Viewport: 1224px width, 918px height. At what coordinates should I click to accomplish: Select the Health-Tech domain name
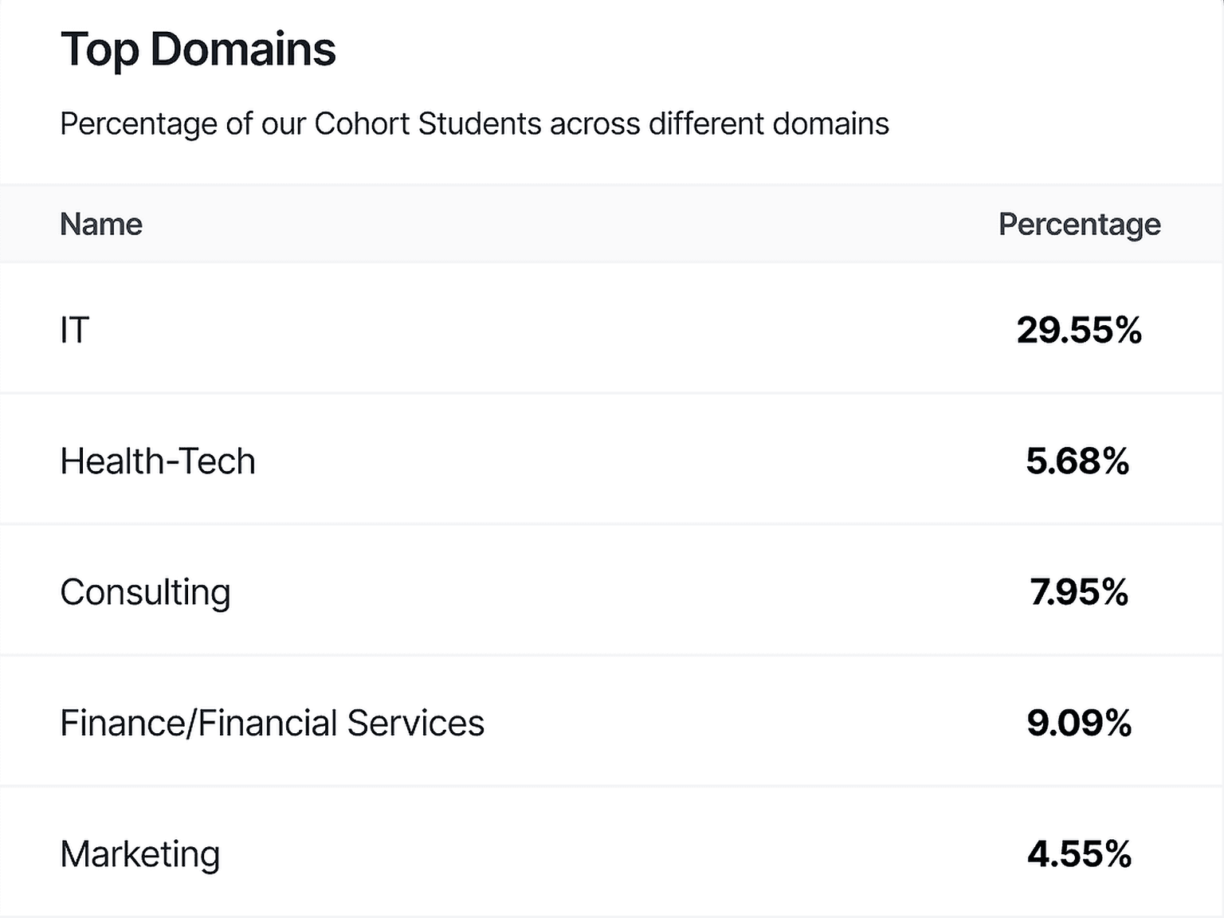pos(158,461)
